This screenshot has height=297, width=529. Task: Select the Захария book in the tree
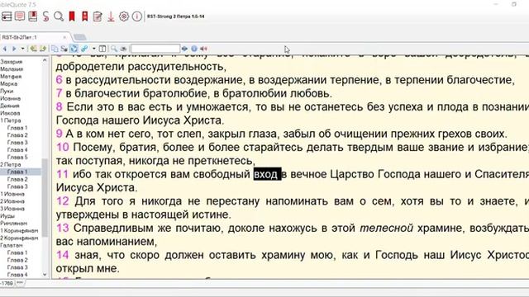pos(12,62)
